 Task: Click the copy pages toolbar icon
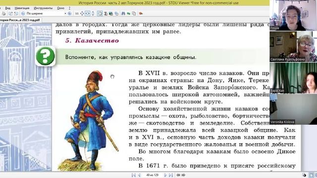pyautogui.click(x=134, y=13)
